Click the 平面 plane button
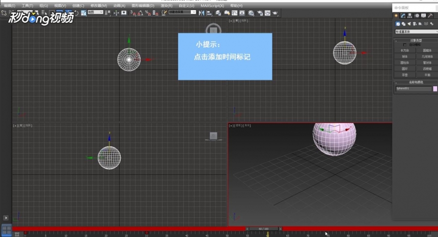This screenshot has height=237, width=438. [427, 75]
